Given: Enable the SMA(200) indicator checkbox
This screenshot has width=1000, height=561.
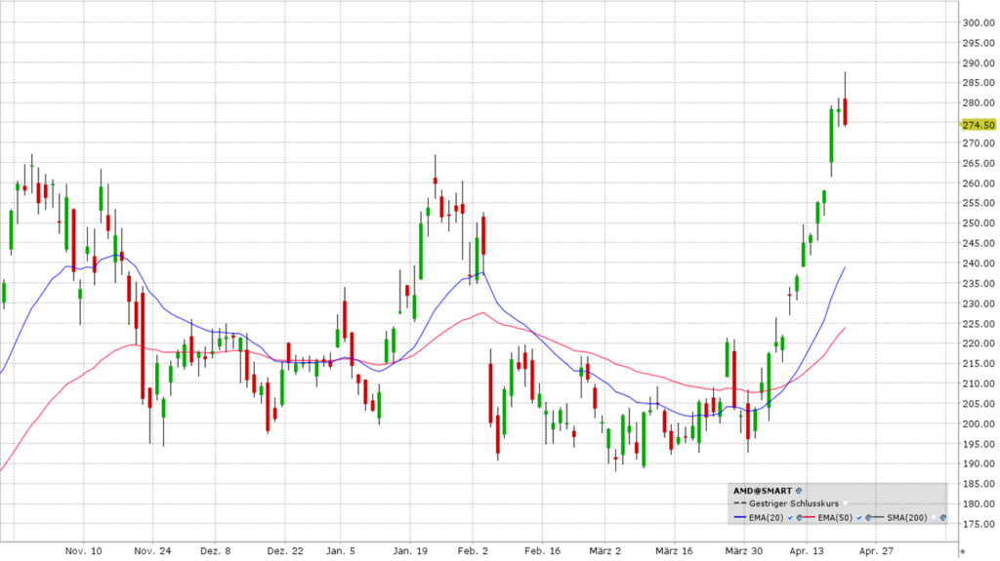Looking at the screenshot, I should pyautogui.click(x=933, y=517).
